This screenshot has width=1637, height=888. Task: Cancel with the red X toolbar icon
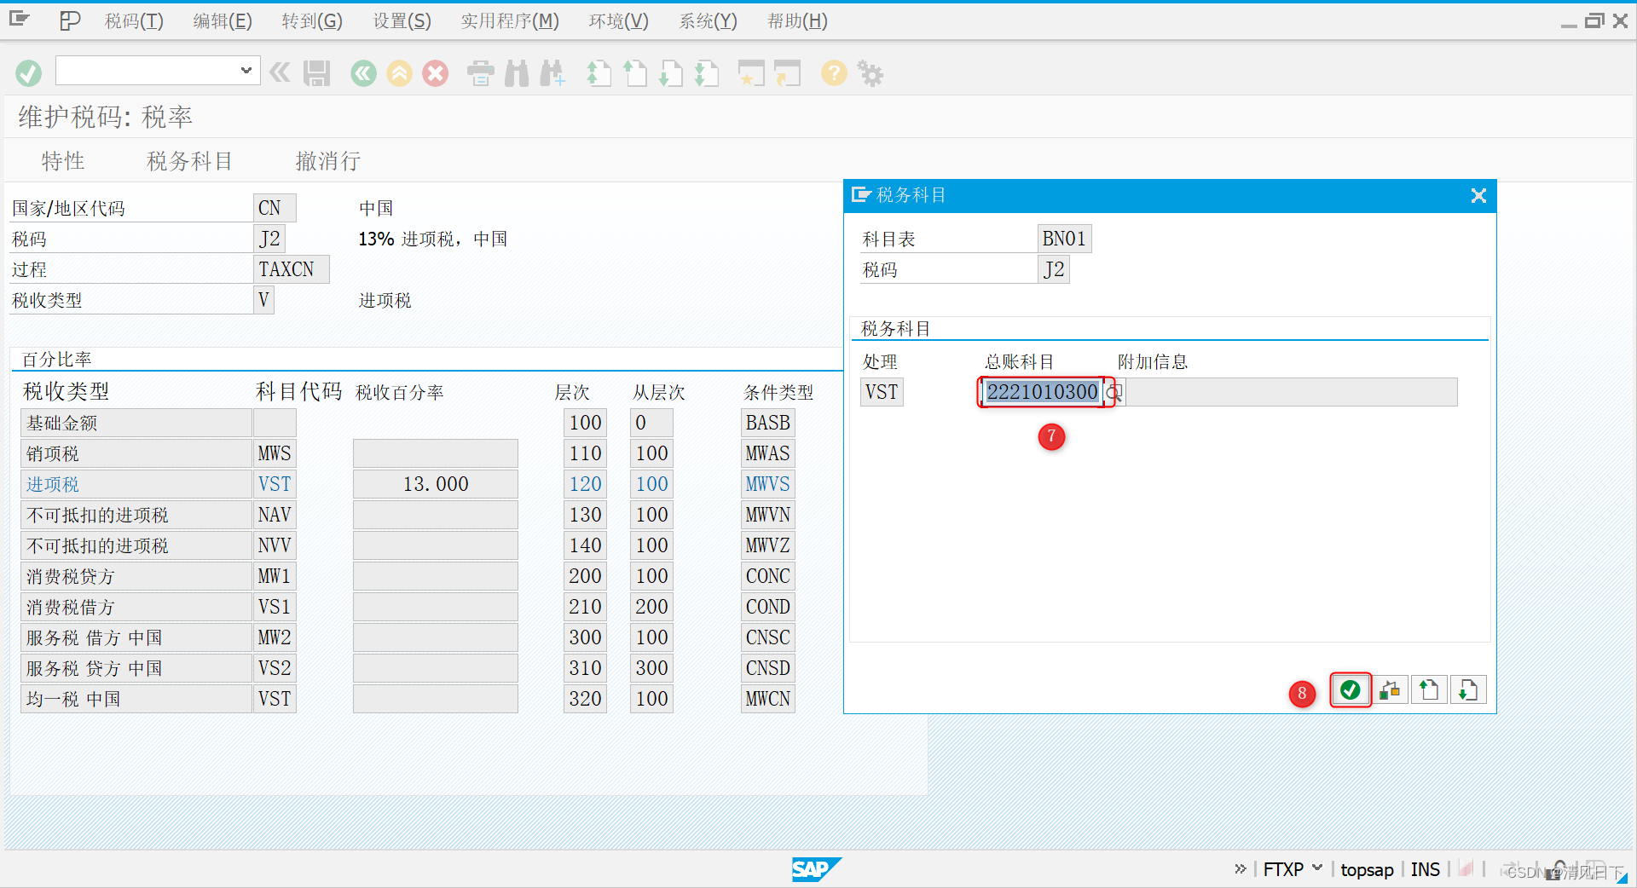pos(435,73)
